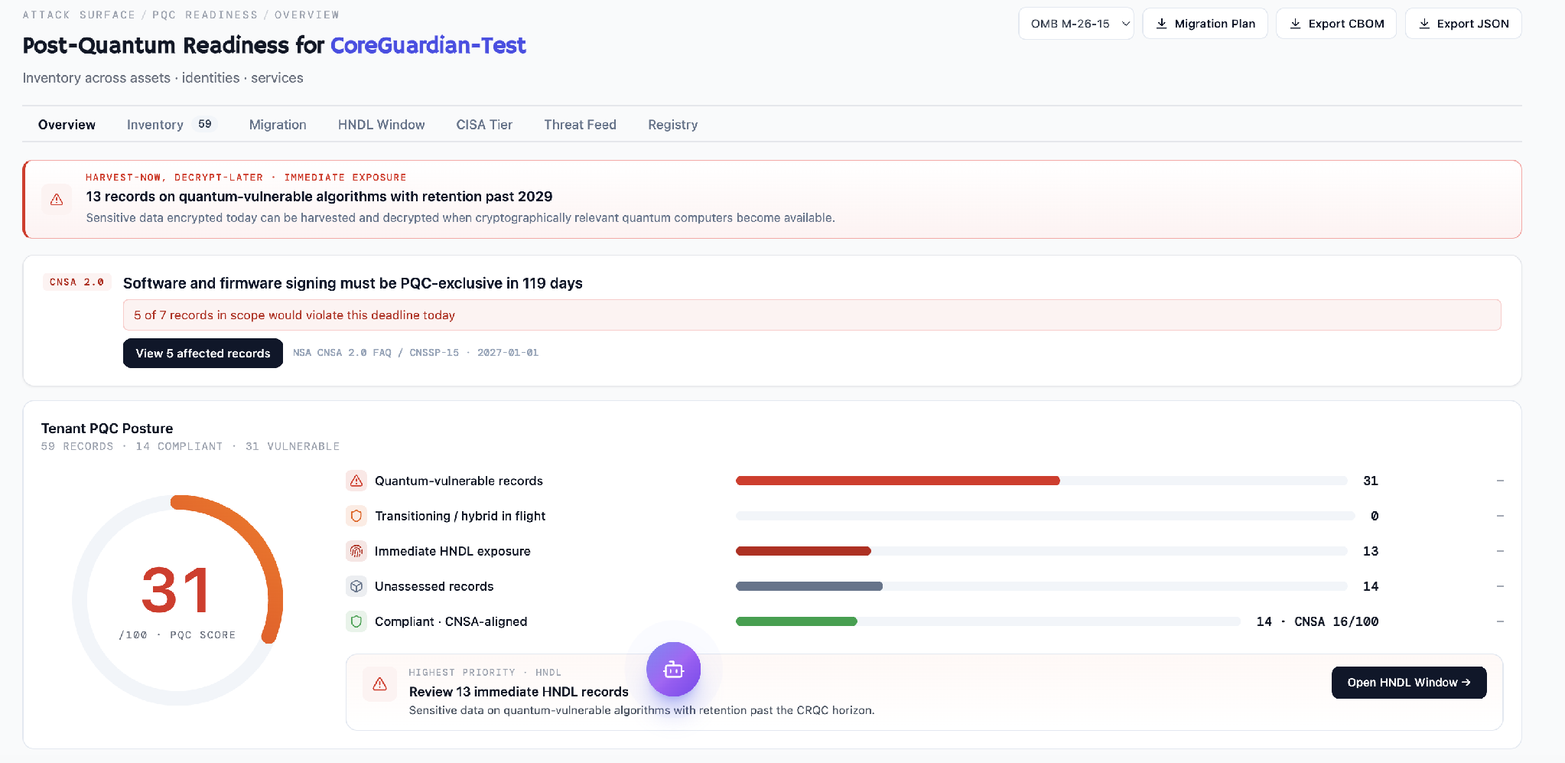Click the Immediate HNDL exposure progress bar
The height and width of the screenshot is (763, 1565).
803,551
